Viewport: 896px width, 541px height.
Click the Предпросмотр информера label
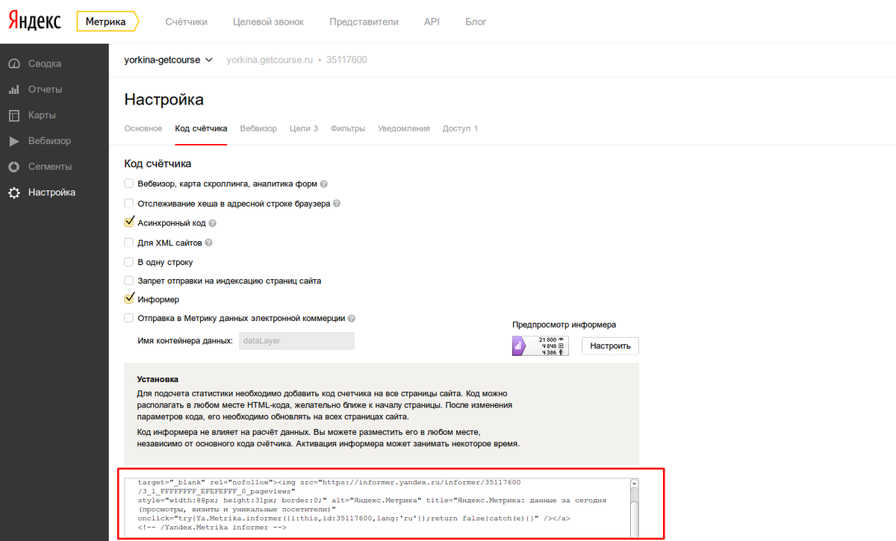click(564, 325)
